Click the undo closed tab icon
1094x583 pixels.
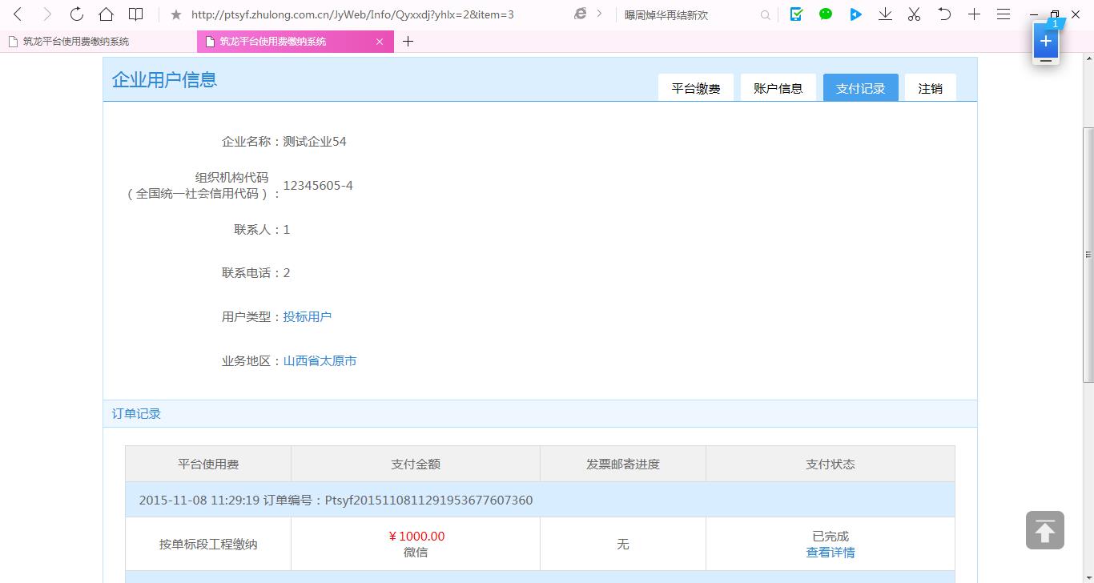point(944,14)
